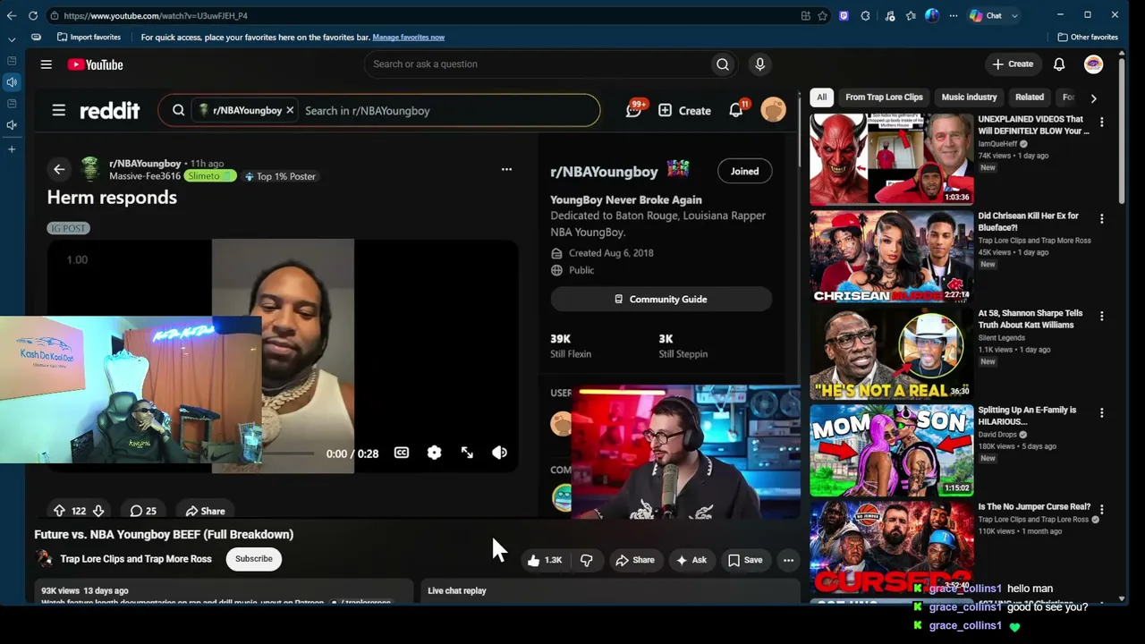Viewport: 1145px width, 644px height.
Task: Open the browser Extensions puzzle icon
Action: 865,15
